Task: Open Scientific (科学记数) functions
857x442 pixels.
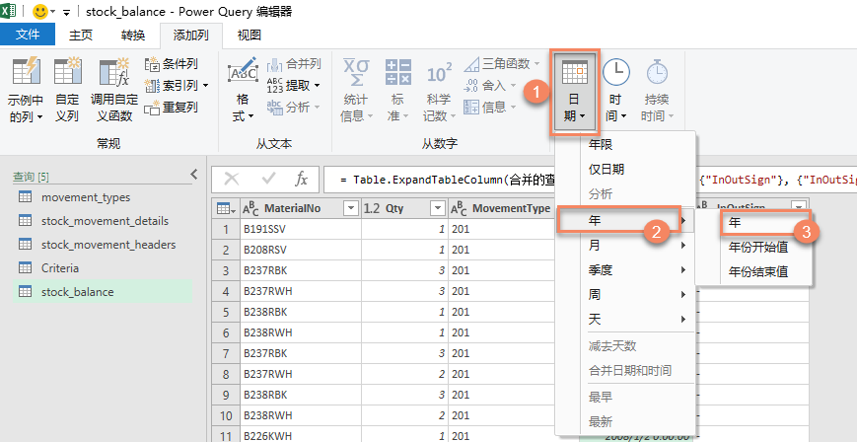Action: tap(439, 89)
